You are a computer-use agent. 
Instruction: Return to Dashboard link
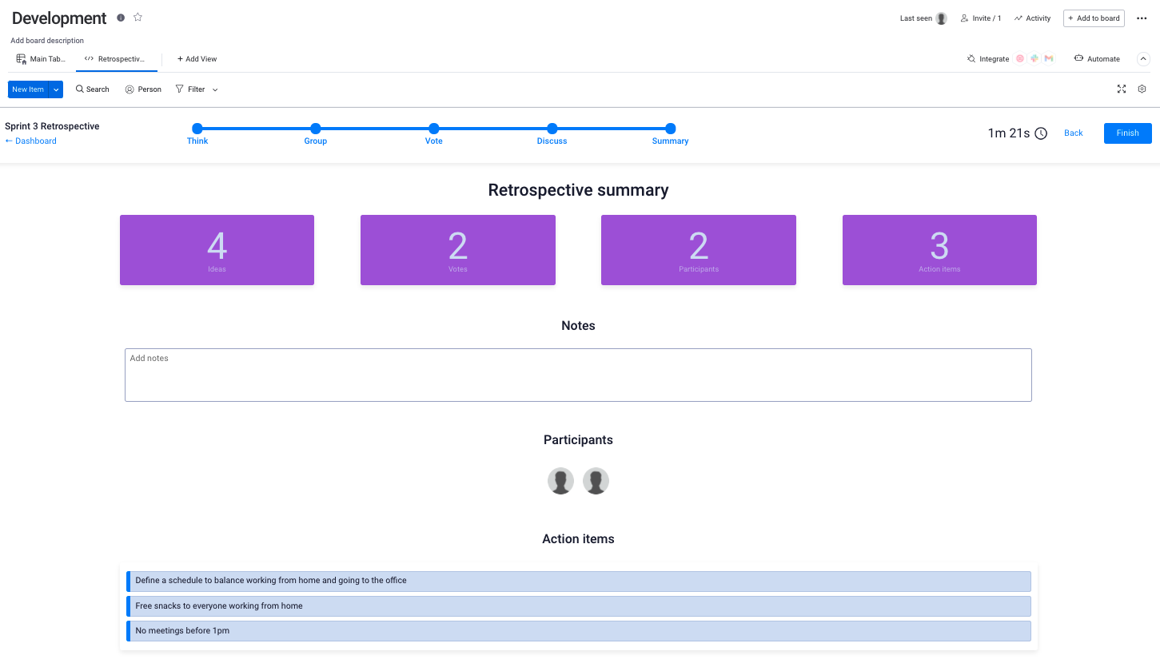click(x=31, y=141)
